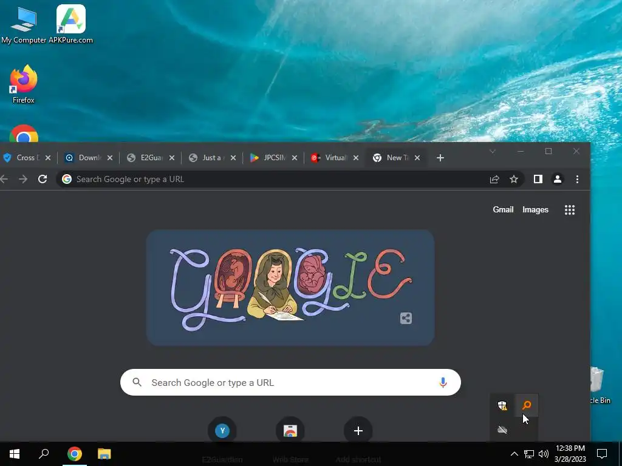Image resolution: width=622 pixels, height=466 pixels.
Task: Add a shortcut to New Tab page
Action: 358,431
